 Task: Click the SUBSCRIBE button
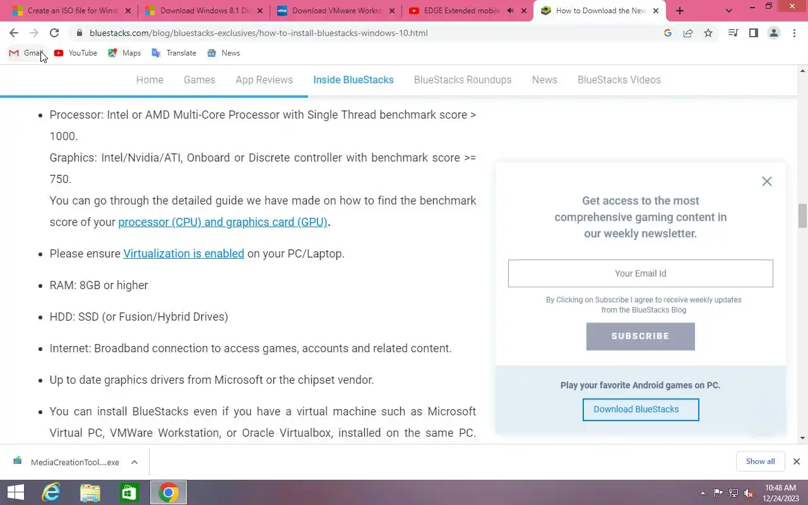tap(641, 336)
